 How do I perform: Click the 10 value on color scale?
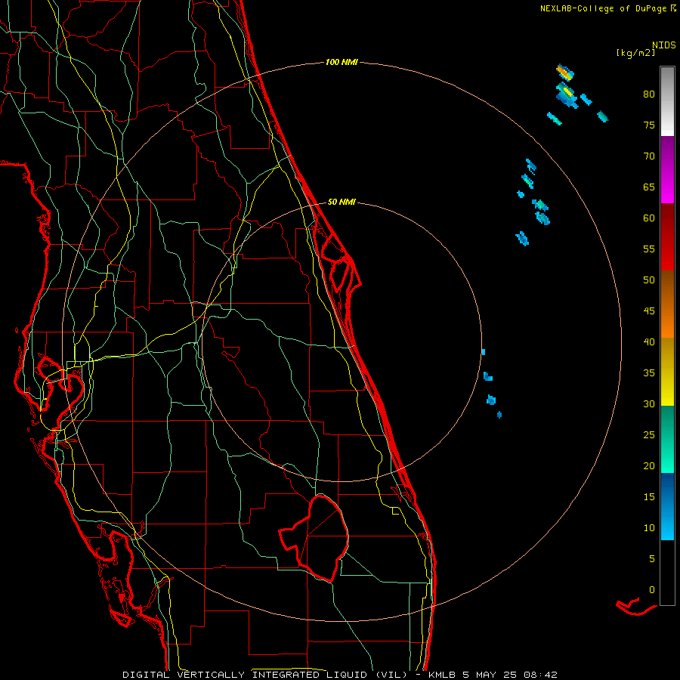[x=649, y=528]
